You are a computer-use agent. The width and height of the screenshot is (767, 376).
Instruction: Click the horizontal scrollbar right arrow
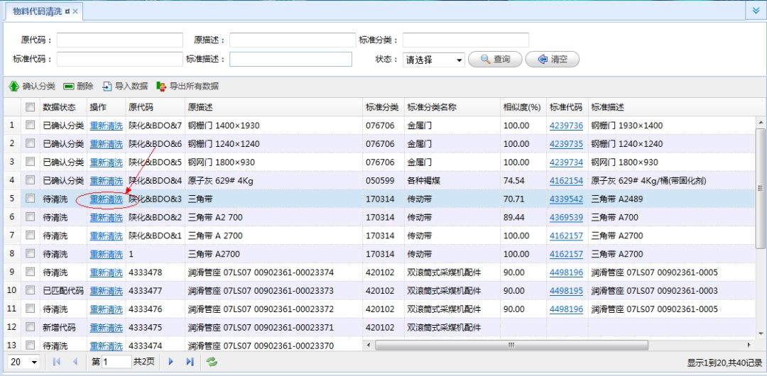coord(749,345)
